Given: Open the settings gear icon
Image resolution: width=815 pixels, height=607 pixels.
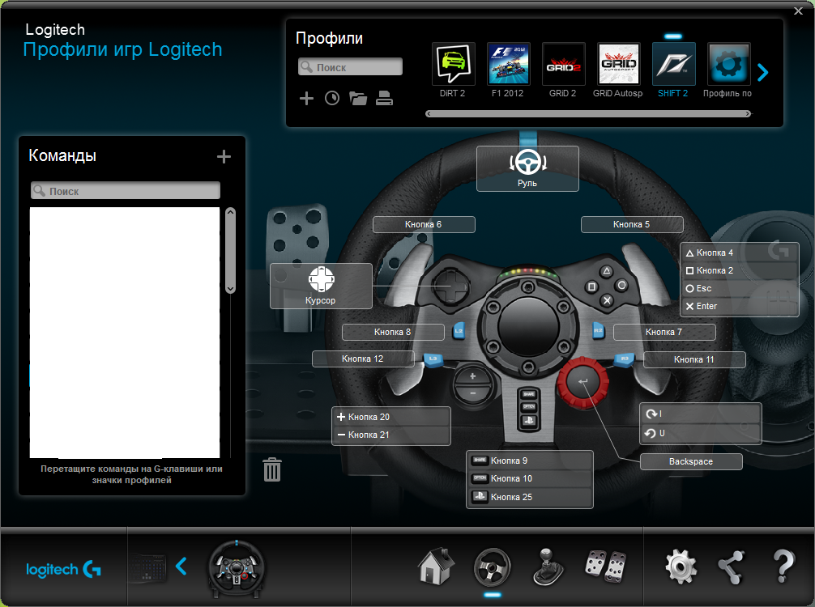Looking at the screenshot, I should [681, 567].
